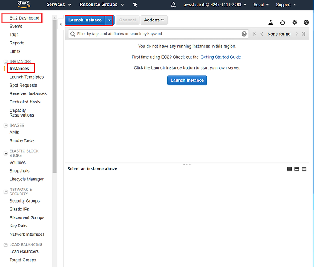Set the details pane to medium layout
The height and width of the screenshot is (267, 314).
click(x=297, y=169)
